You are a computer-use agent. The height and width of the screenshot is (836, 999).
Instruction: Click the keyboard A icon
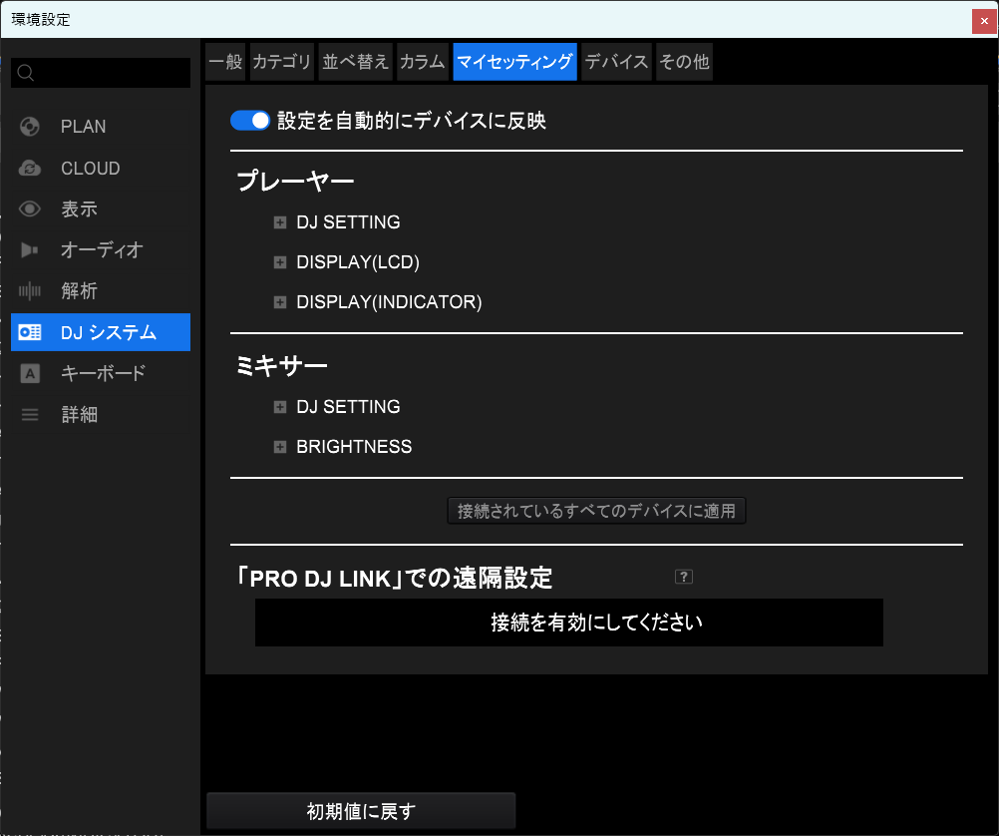[29, 374]
